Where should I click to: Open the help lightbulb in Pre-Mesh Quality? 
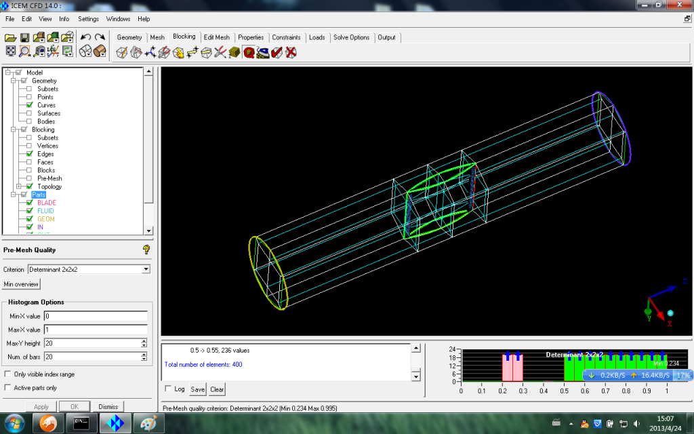(x=146, y=250)
